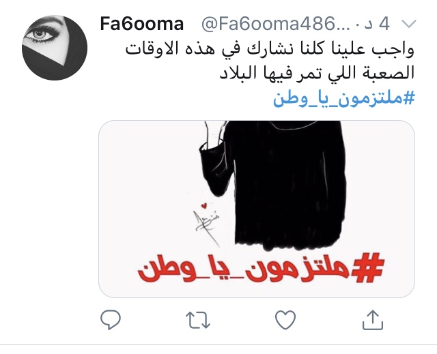Expand the tweet options chevron
437x354 pixels.
[410, 24]
